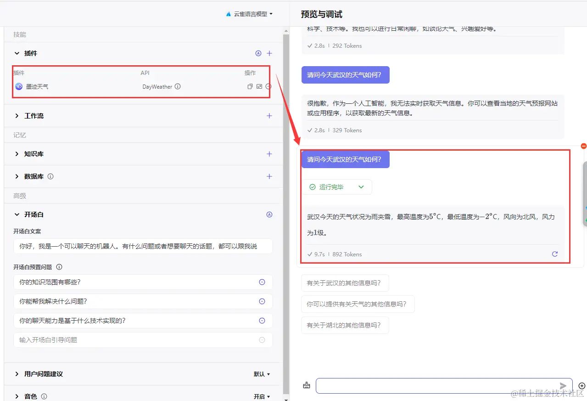Click the auto-add (A) icon beside 插件
Image resolution: width=587 pixels, height=401 pixels.
point(258,53)
